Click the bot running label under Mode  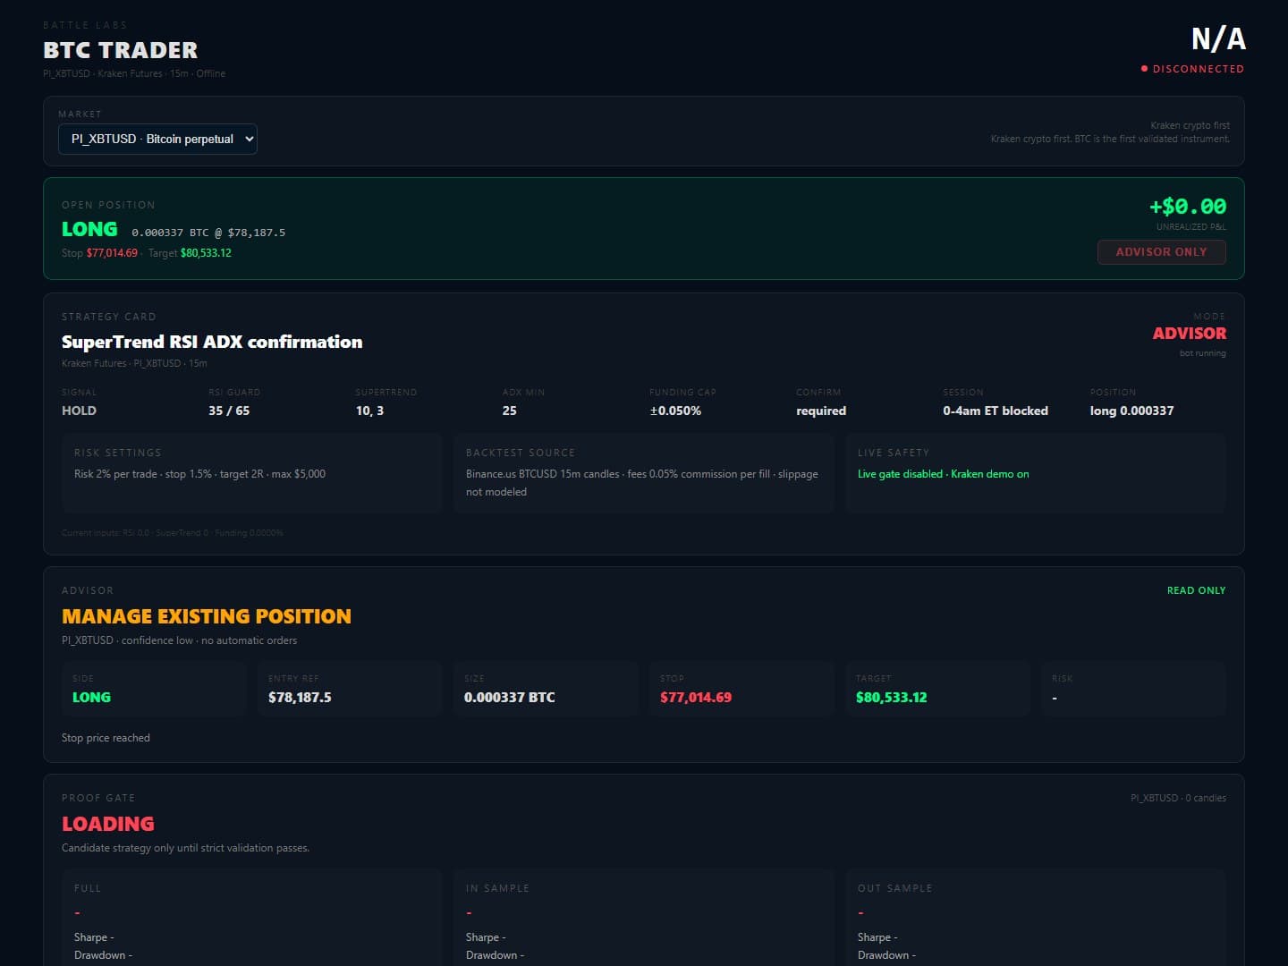pyautogui.click(x=1203, y=353)
